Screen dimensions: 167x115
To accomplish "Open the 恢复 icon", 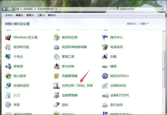I will coord(105,57).
